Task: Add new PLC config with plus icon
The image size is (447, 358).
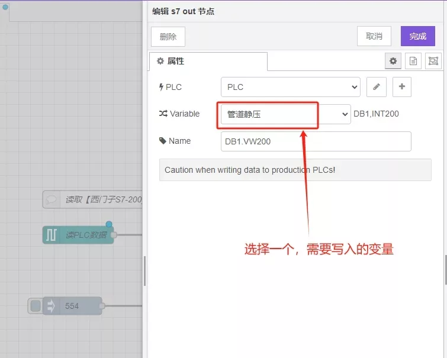Action: pos(401,86)
